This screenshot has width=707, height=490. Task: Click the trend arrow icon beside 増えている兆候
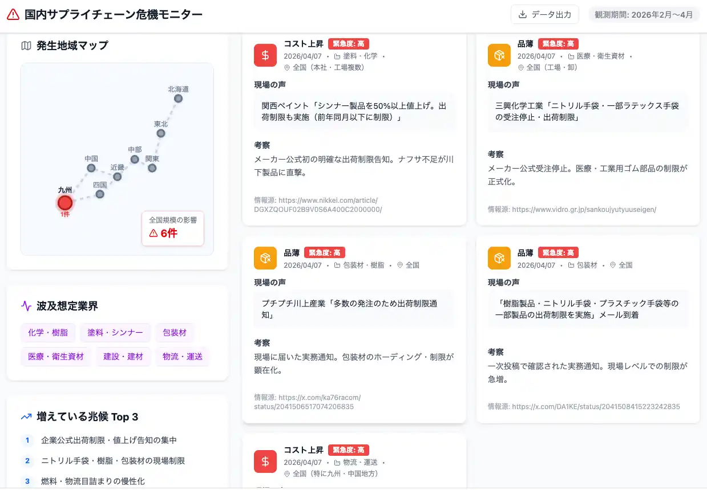[x=26, y=416]
